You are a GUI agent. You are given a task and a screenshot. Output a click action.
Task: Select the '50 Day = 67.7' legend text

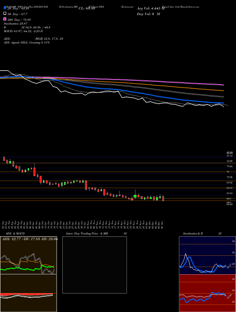(17, 14)
